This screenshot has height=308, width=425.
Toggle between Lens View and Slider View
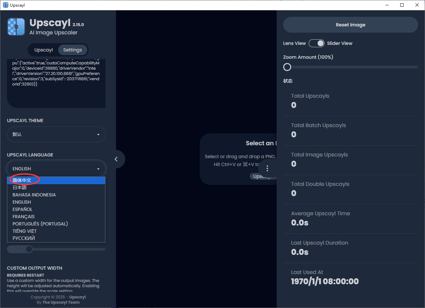[x=317, y=43]
